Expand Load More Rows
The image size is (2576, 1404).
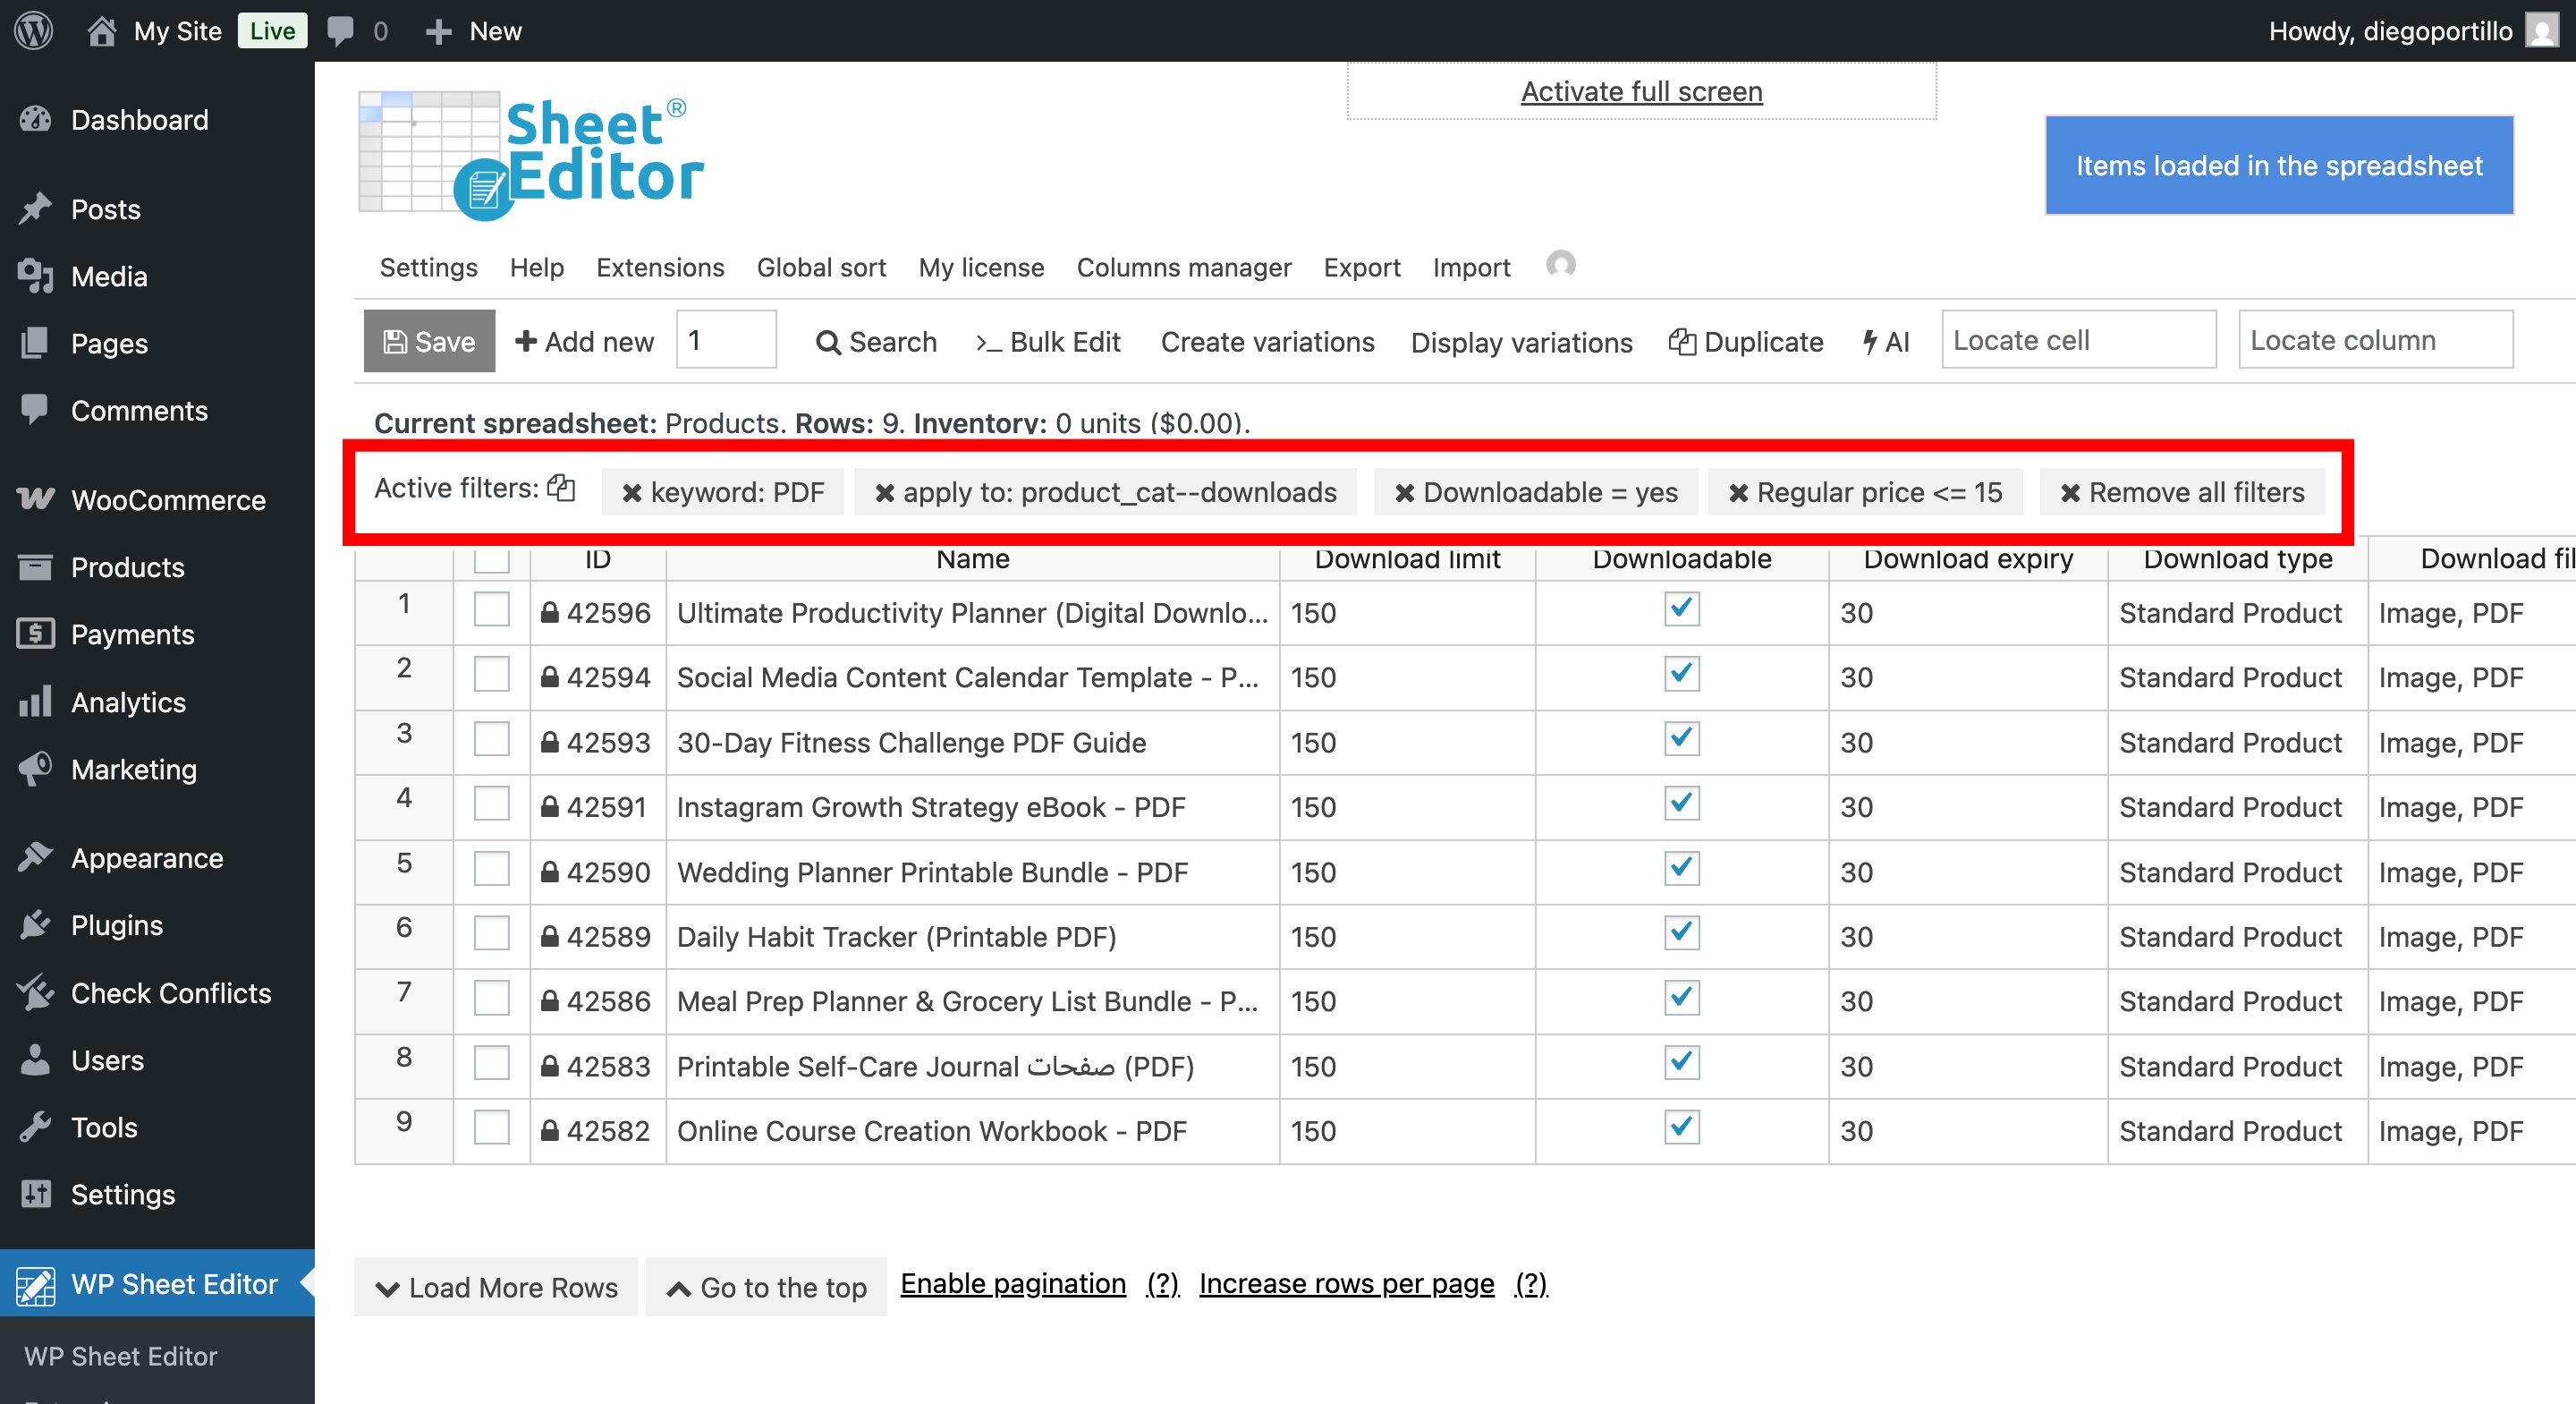coord(496,1287)
